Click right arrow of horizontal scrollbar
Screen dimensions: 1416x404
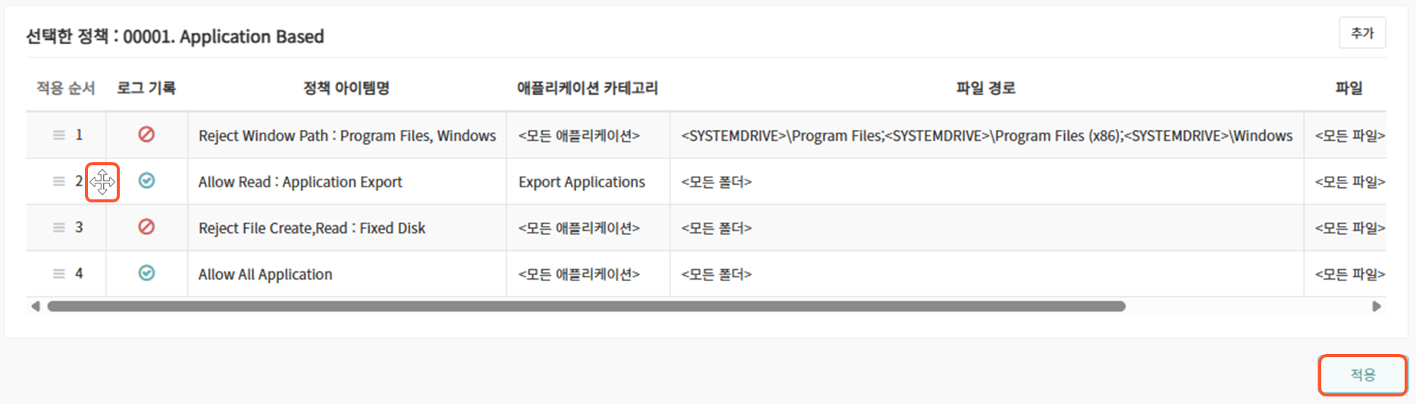(1377, 306)
